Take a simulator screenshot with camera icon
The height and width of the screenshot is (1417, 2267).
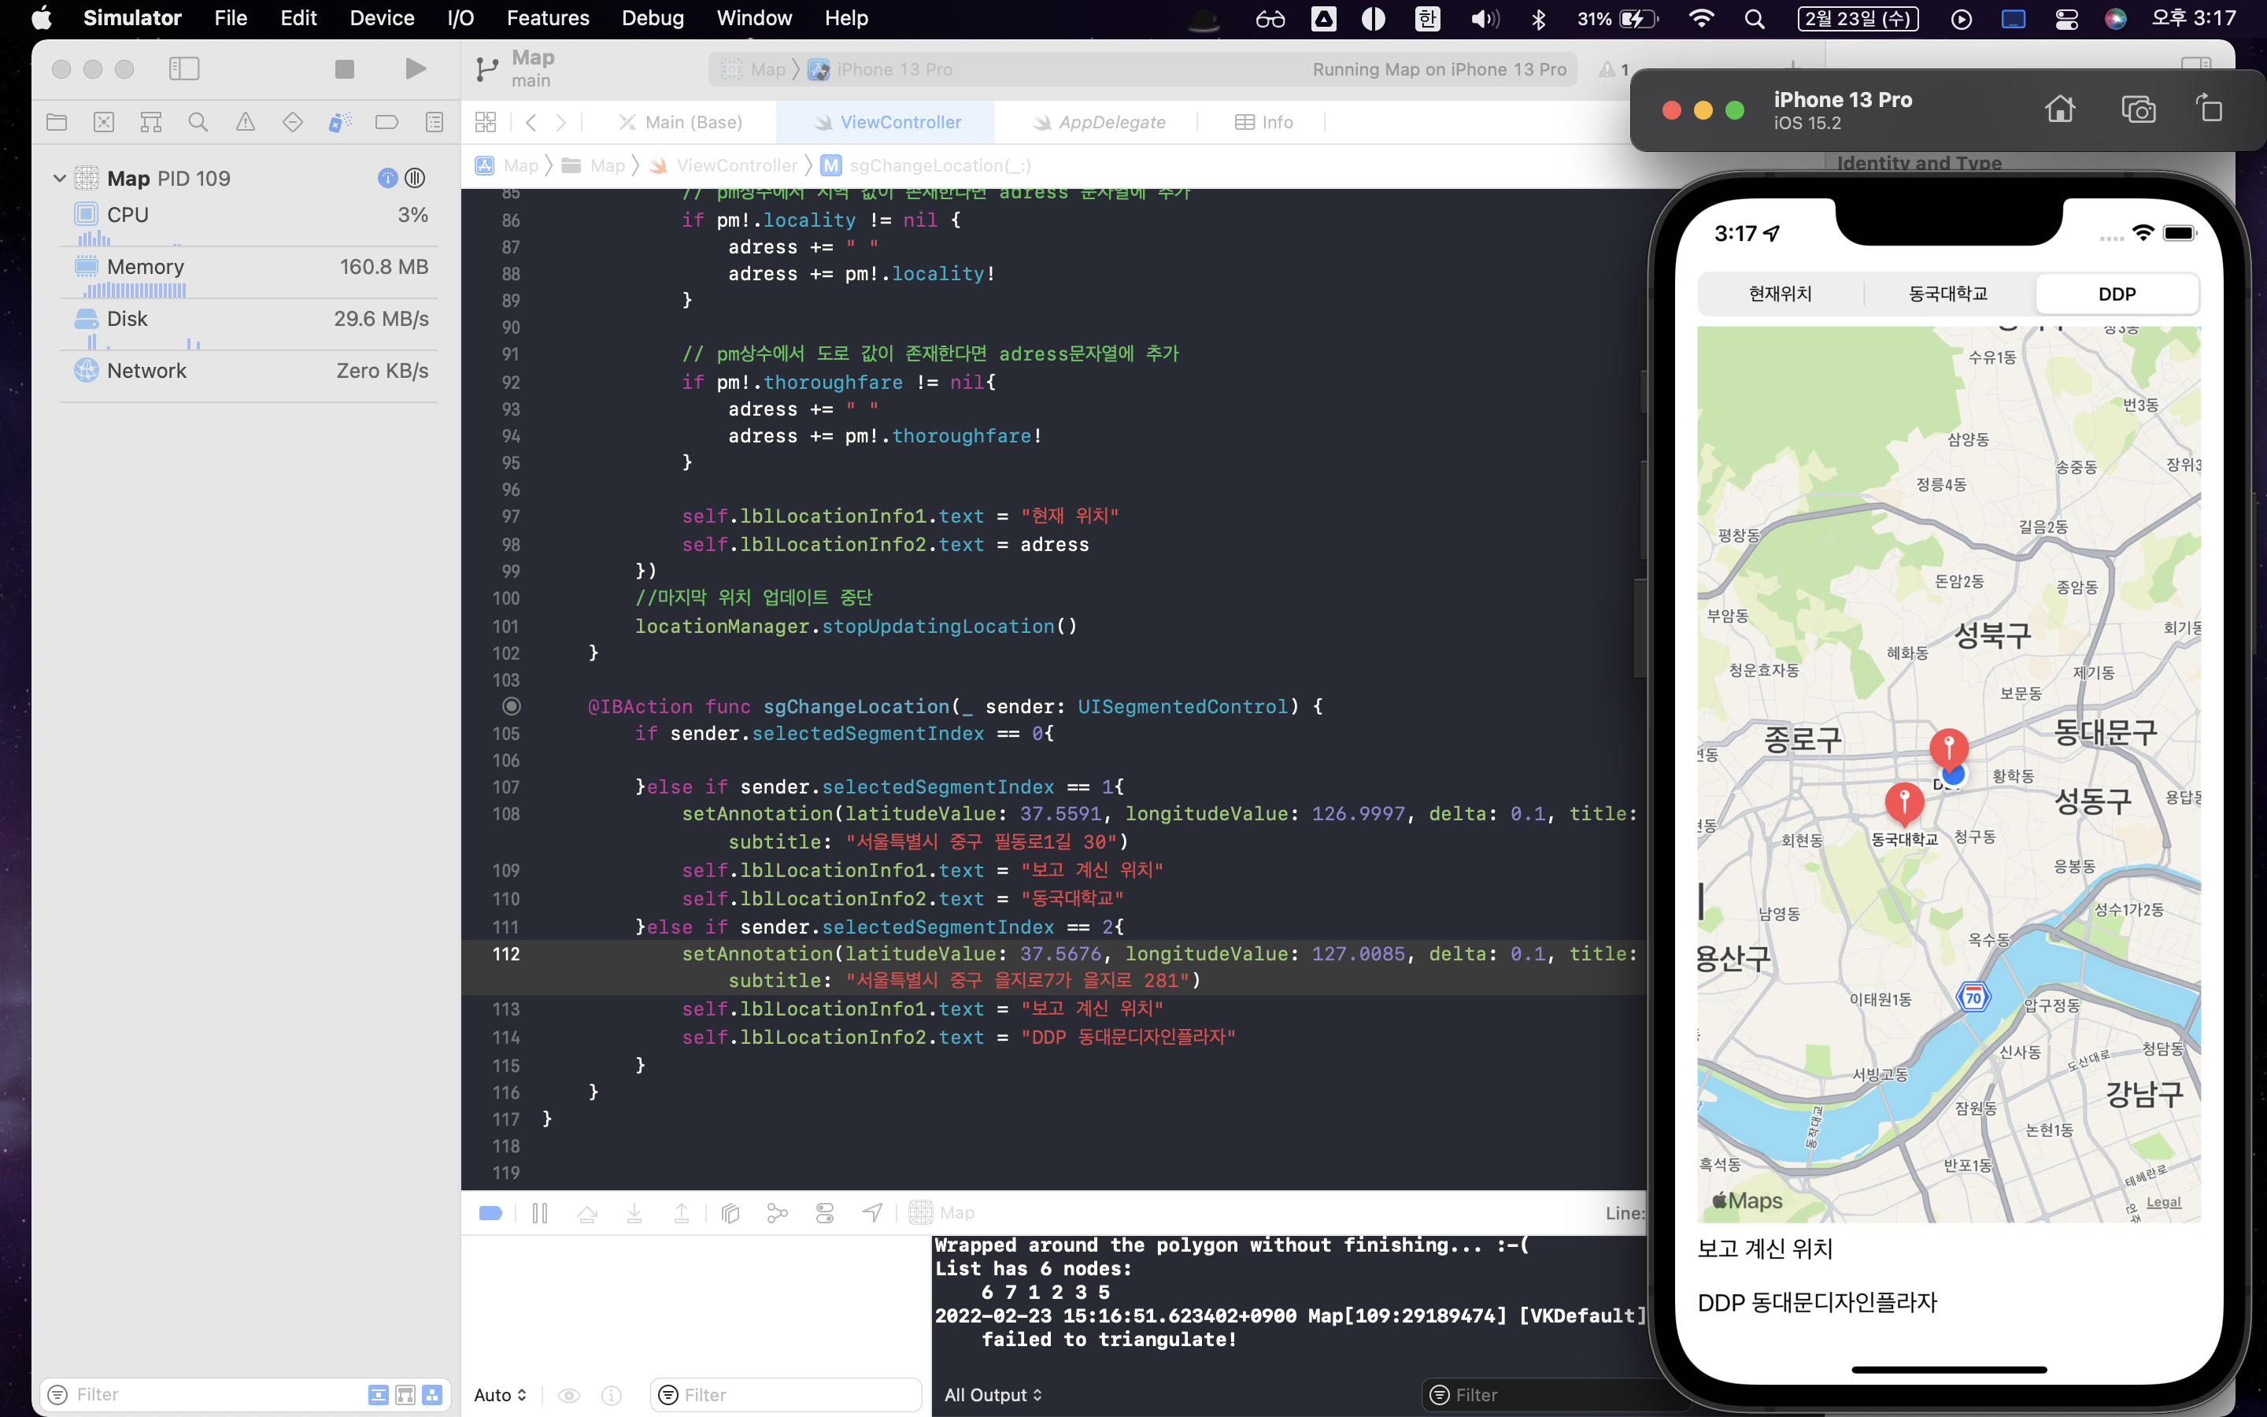[x=2138, y=109]
